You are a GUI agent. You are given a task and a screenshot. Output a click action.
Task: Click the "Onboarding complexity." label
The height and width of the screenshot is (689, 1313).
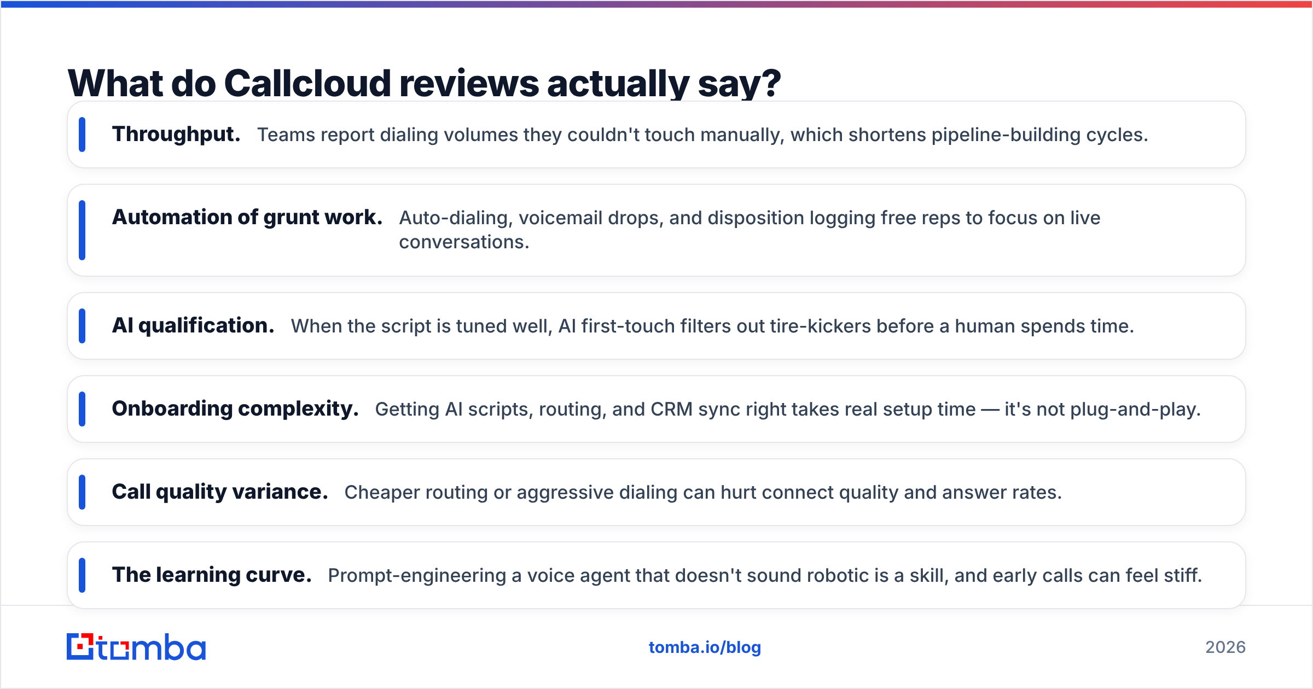pos(235,408)
